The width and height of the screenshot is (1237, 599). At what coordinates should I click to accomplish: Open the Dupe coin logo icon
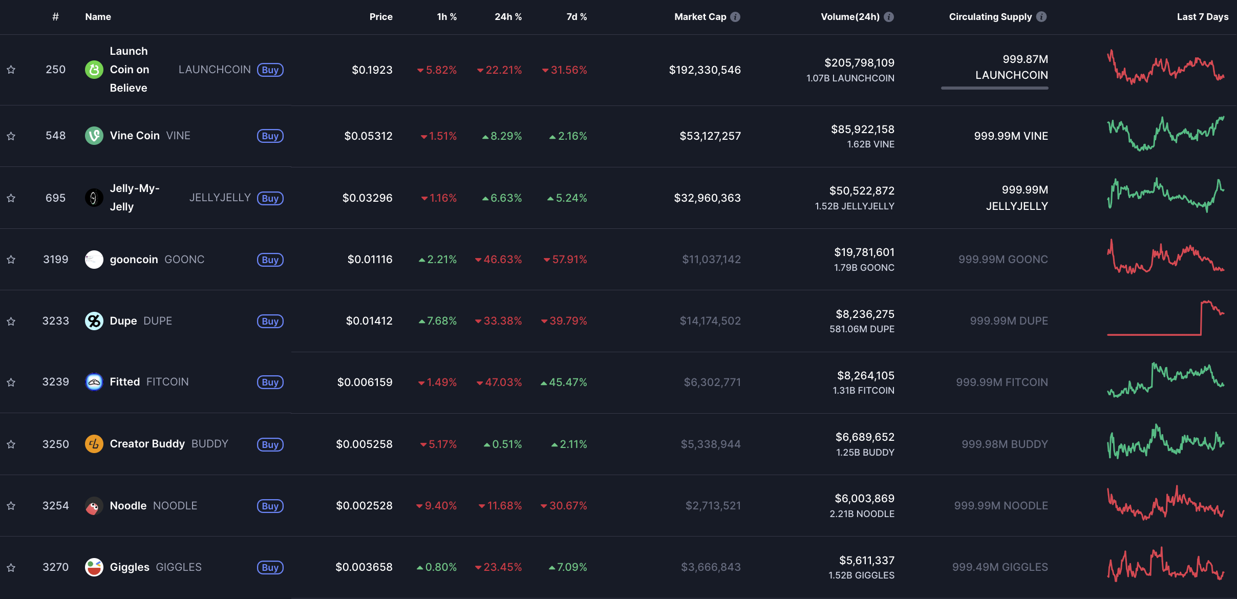[x=94, y=321]
